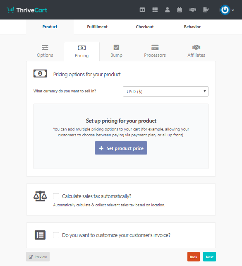Open the affiliates handshake icon in header

(x=193, y=10)
